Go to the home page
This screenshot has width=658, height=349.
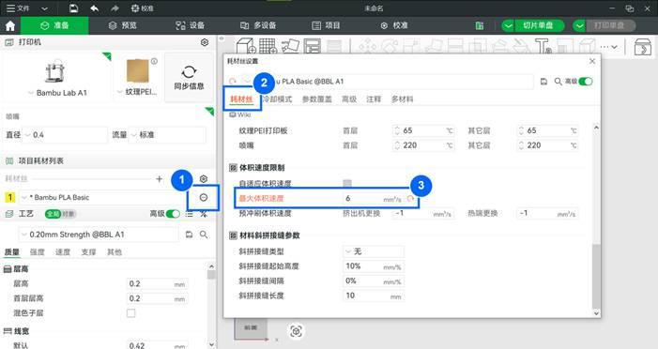click(x=10, y=25)
